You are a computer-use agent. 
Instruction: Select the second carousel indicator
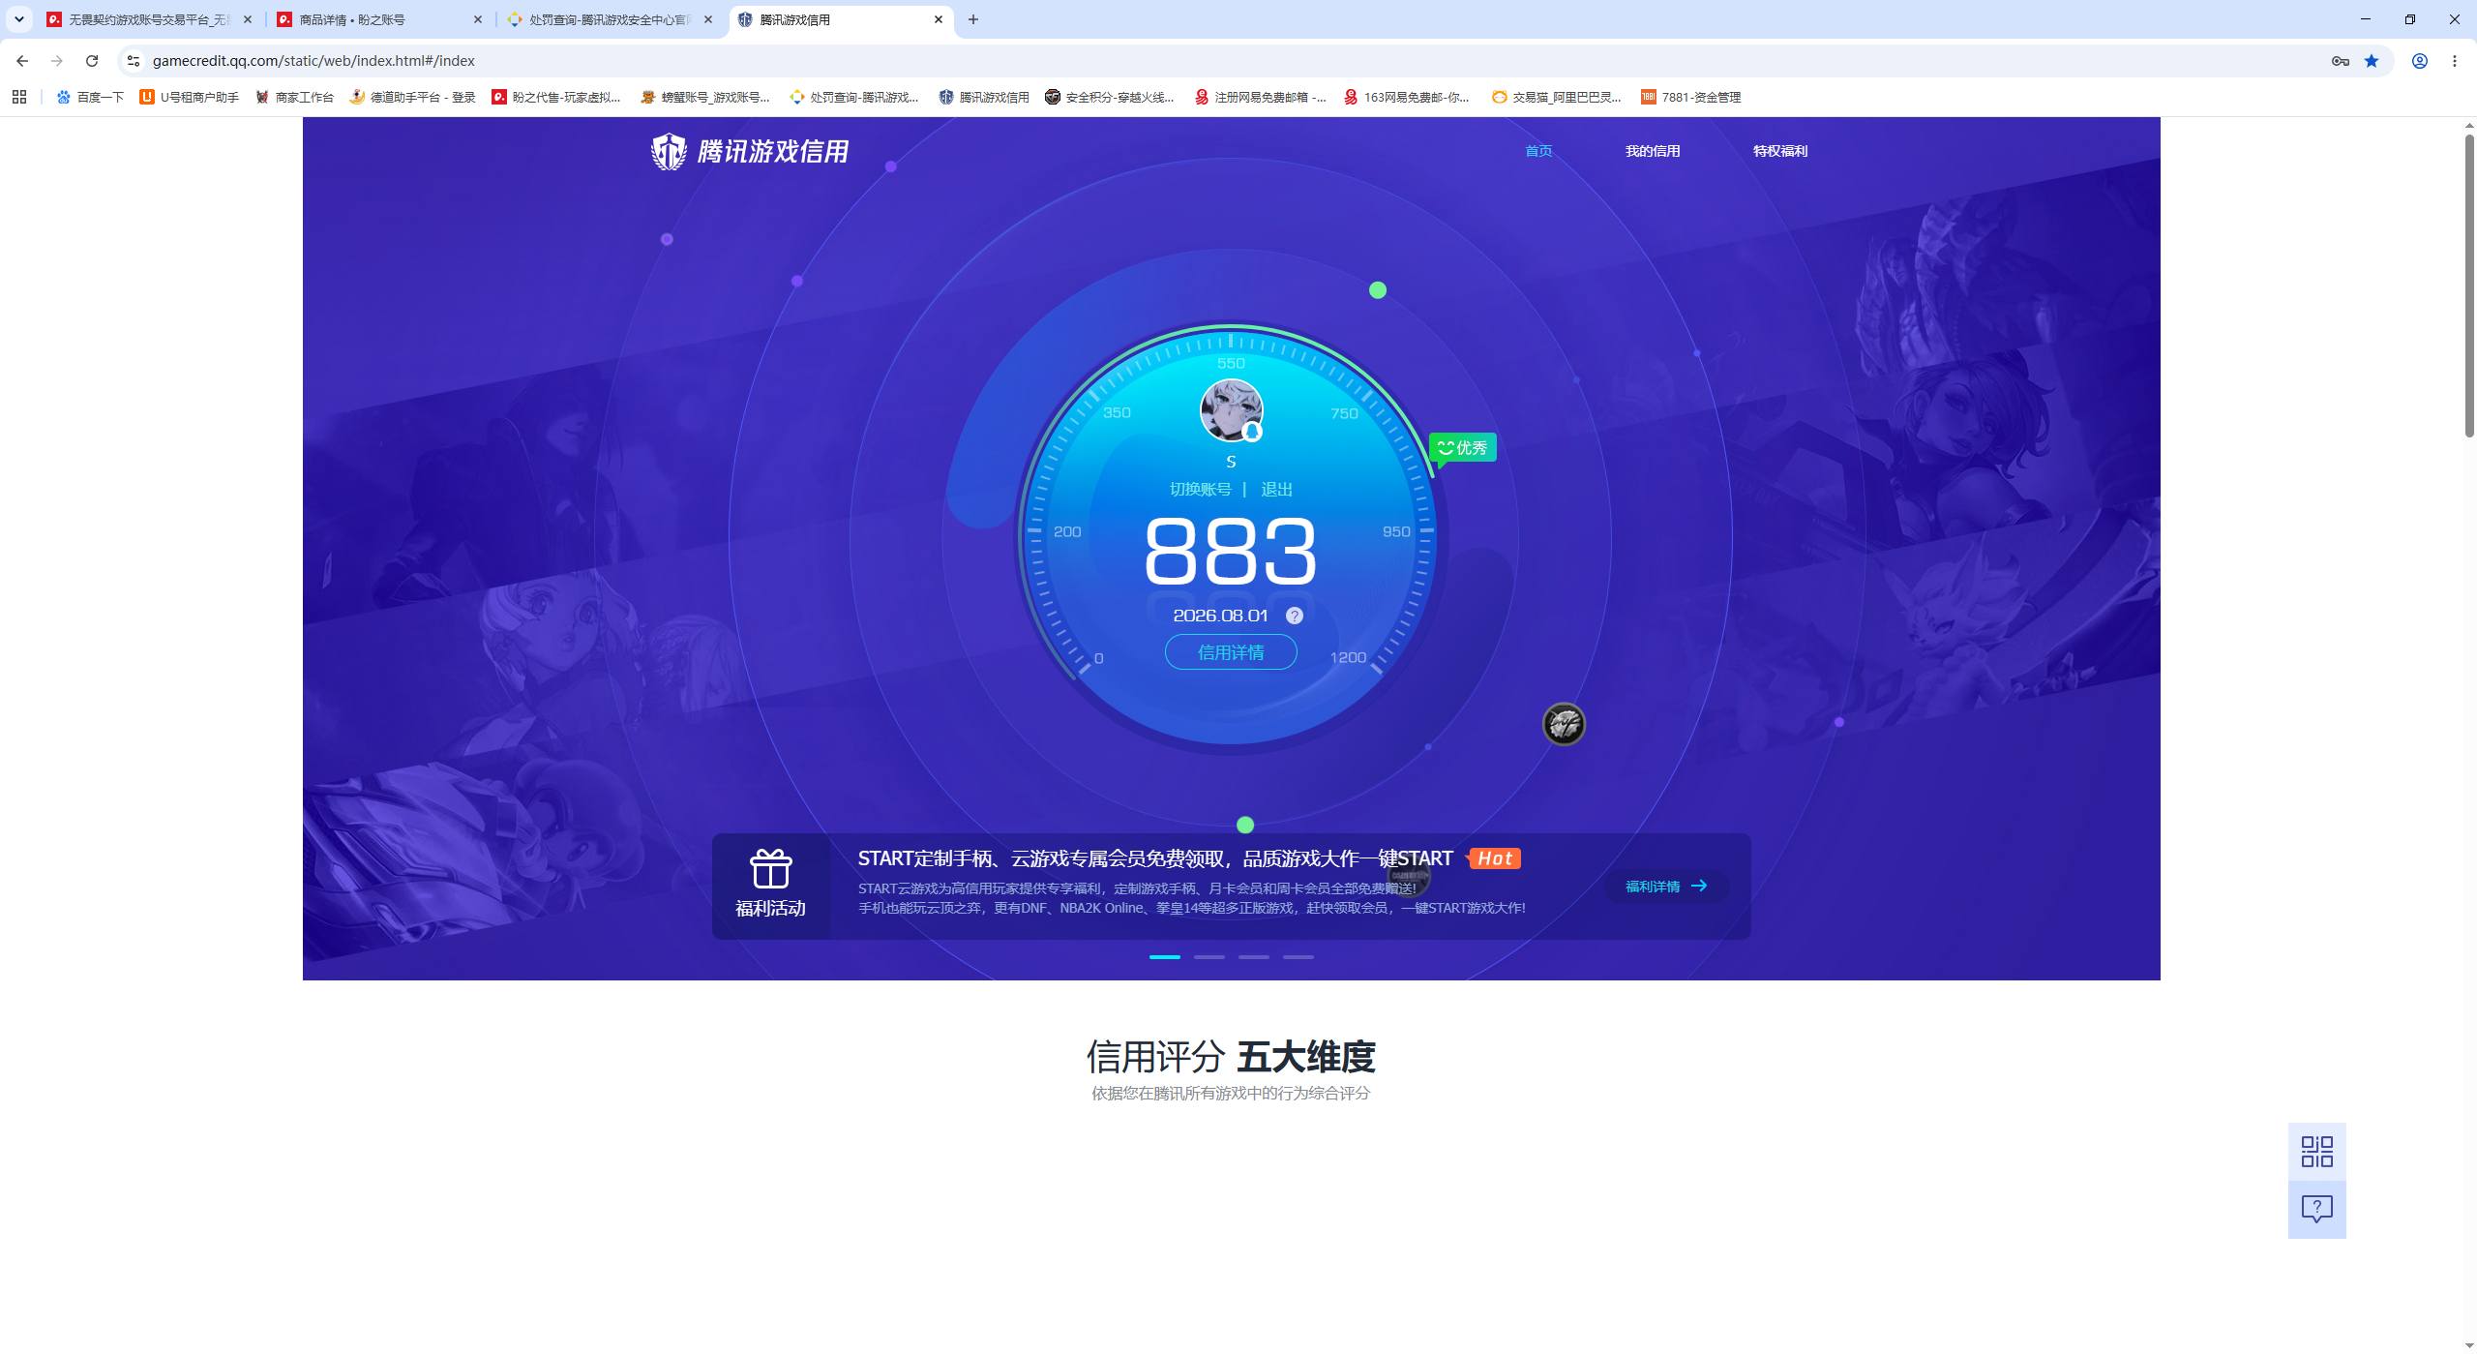pyautogui.click(x=1209, y=956)
